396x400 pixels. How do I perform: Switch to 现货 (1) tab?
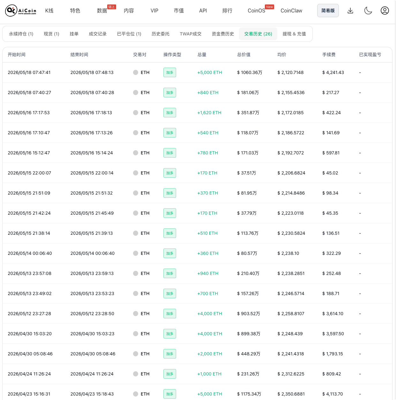[51, 34]
